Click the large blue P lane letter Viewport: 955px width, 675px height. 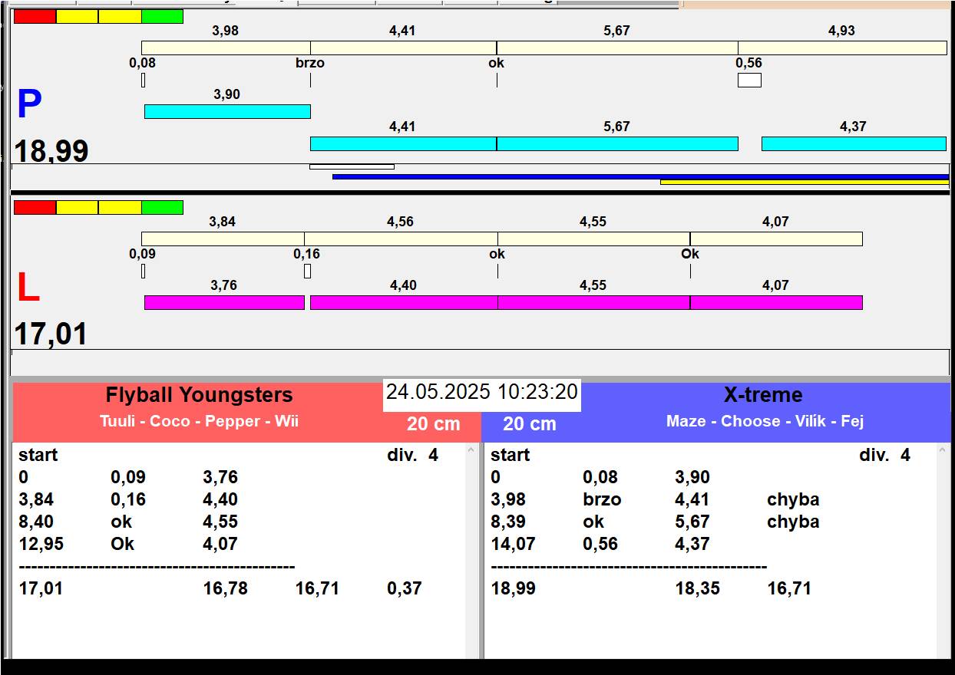29,105
